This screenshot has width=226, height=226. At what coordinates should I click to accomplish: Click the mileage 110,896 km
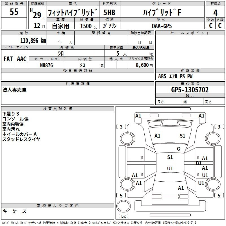(x=33, y=41)
